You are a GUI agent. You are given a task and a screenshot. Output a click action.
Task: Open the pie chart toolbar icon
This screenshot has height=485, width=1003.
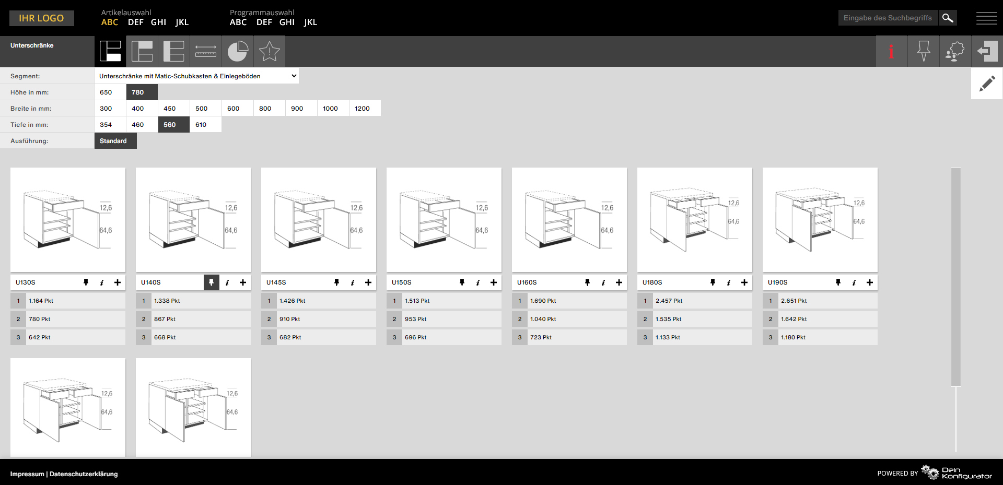pyautogui.click(x=238, y=51)
